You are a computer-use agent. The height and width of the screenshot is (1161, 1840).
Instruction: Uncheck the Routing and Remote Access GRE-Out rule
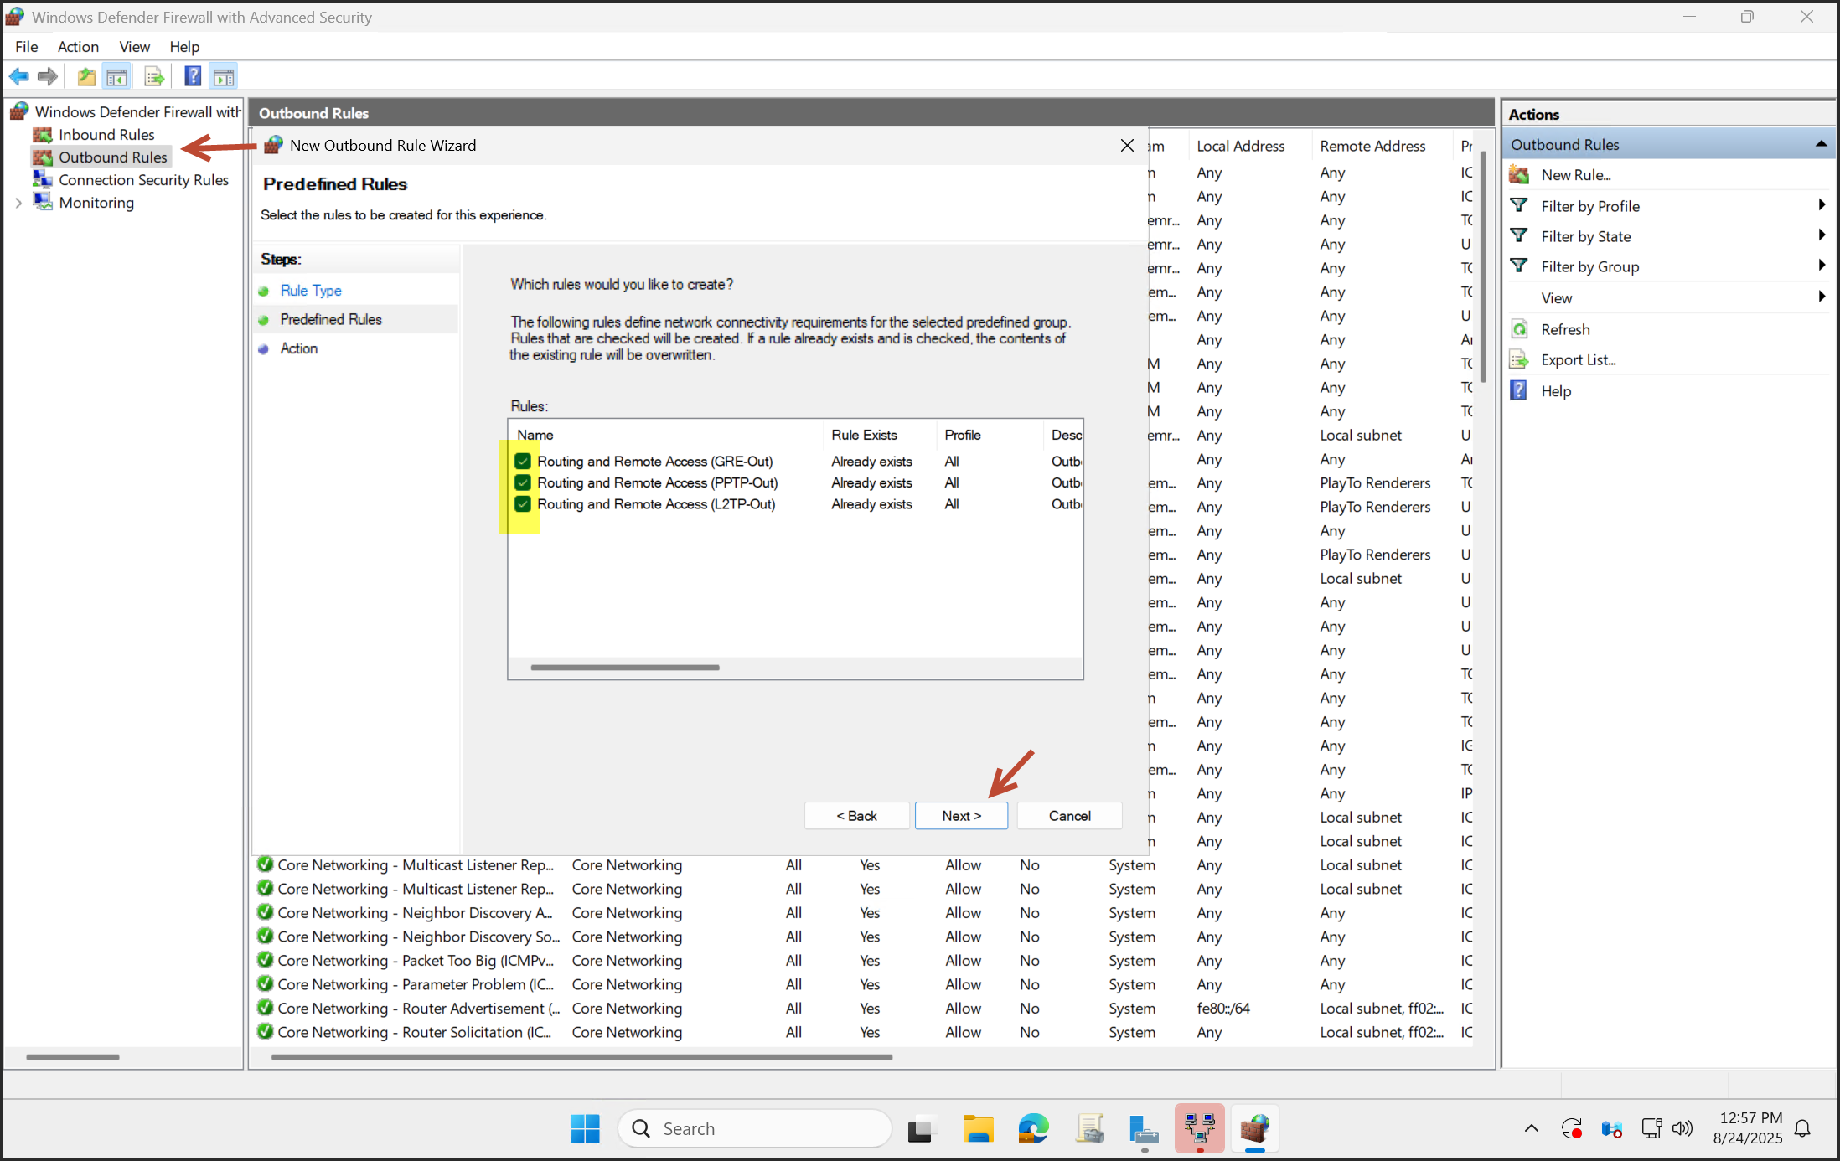(x=523, y=462)
